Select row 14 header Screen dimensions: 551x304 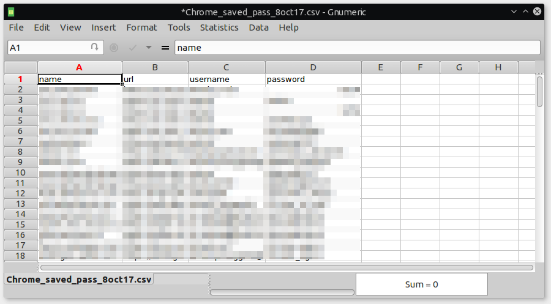[21, 214]
